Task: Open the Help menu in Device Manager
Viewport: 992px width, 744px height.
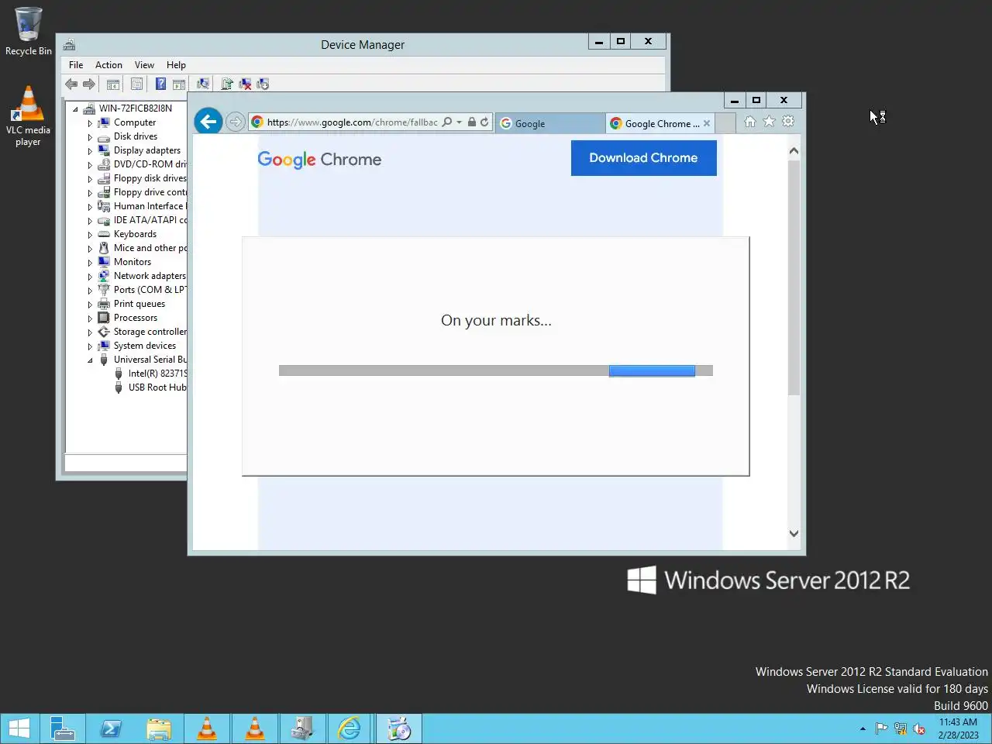Action: pyautogui.click(x=176, y=65)
